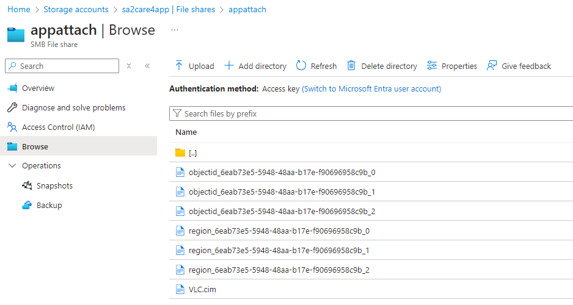Collapse the sidebar with the double chevron

pos(147,66)
